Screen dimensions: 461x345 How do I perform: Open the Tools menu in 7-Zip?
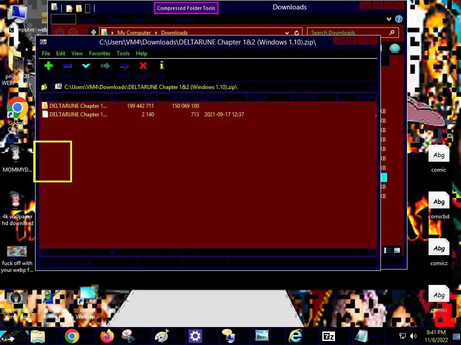click(x=123, y=53)
